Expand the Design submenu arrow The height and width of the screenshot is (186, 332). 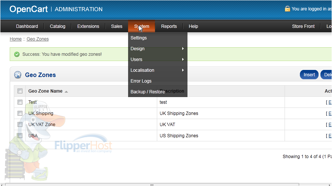click(183, 49)
